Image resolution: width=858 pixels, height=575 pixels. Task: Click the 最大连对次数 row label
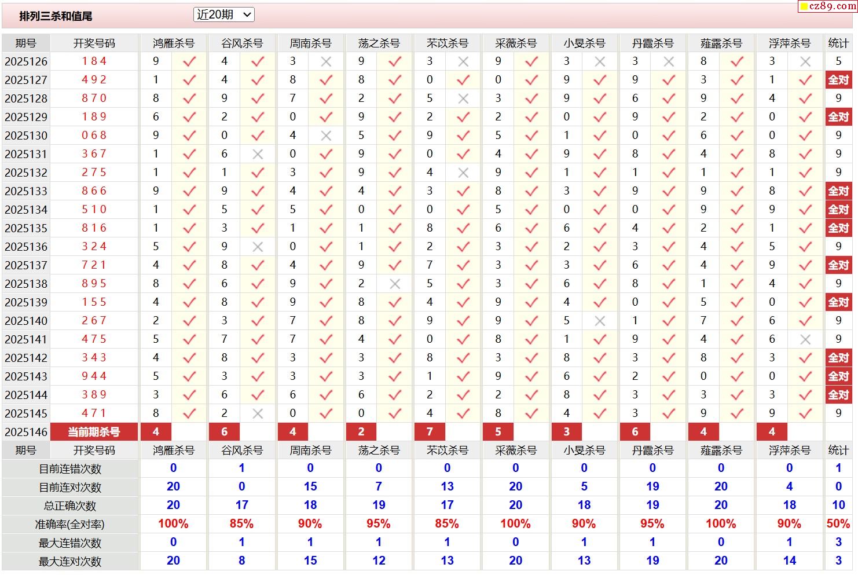tap(70, 562)
